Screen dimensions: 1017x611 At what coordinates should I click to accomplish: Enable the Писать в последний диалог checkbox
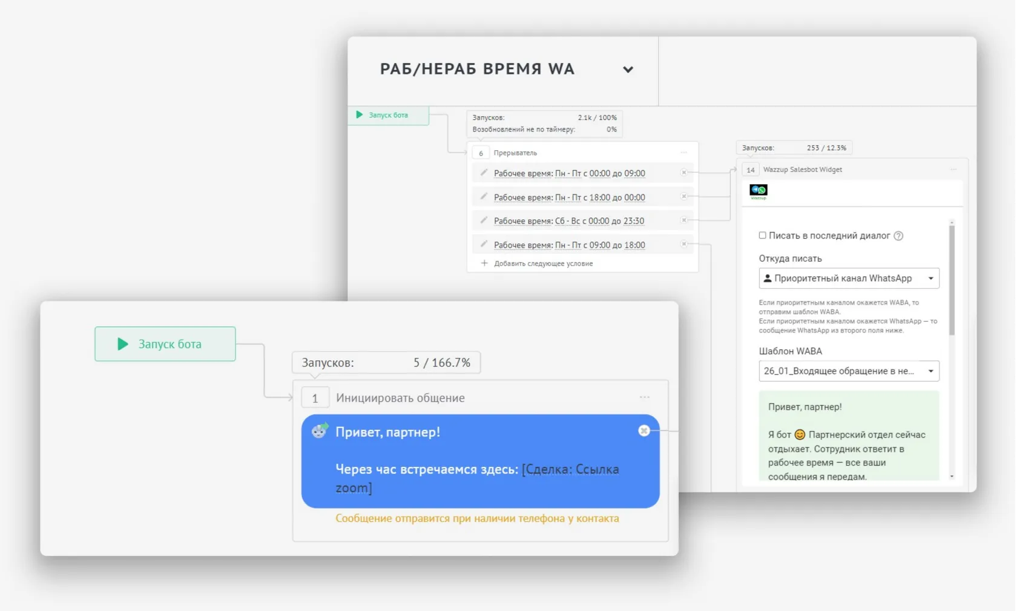pyautogui.click(x=762, y=235)
